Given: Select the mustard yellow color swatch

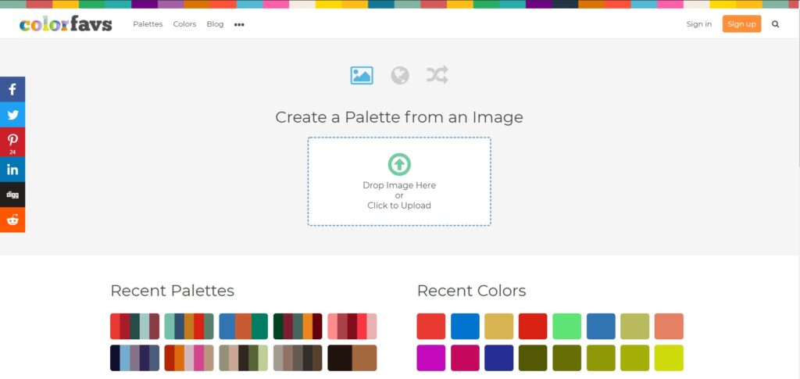Looking at the screenshot, I should 499,327.
